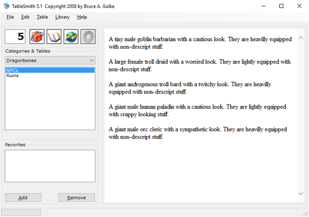Open the File menu
309x217 pixels.
[x=10, y=17]
